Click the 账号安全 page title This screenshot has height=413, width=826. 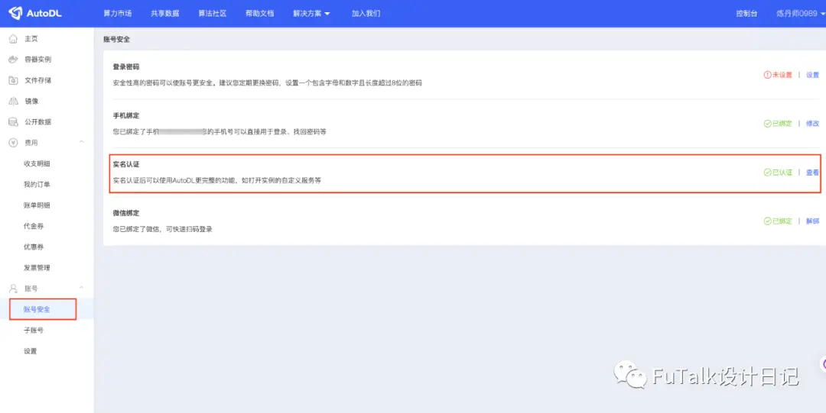point(116,40)
